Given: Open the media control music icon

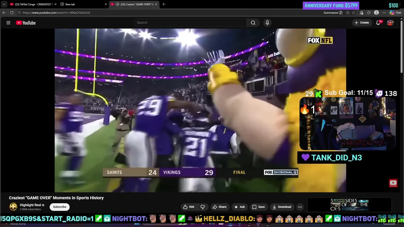Looking at the screenshot, I should [x=361, y=13].
